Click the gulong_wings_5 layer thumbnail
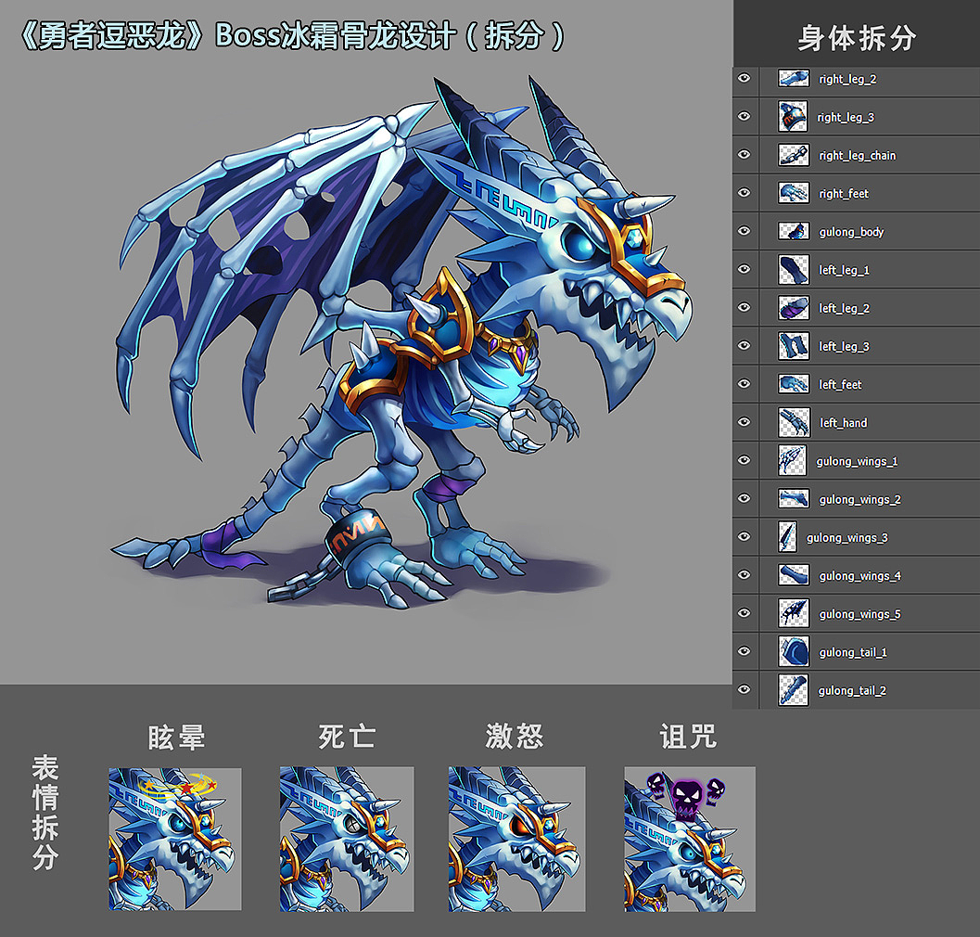The width and height of the screenshot is (980, 937). [794, 613]
